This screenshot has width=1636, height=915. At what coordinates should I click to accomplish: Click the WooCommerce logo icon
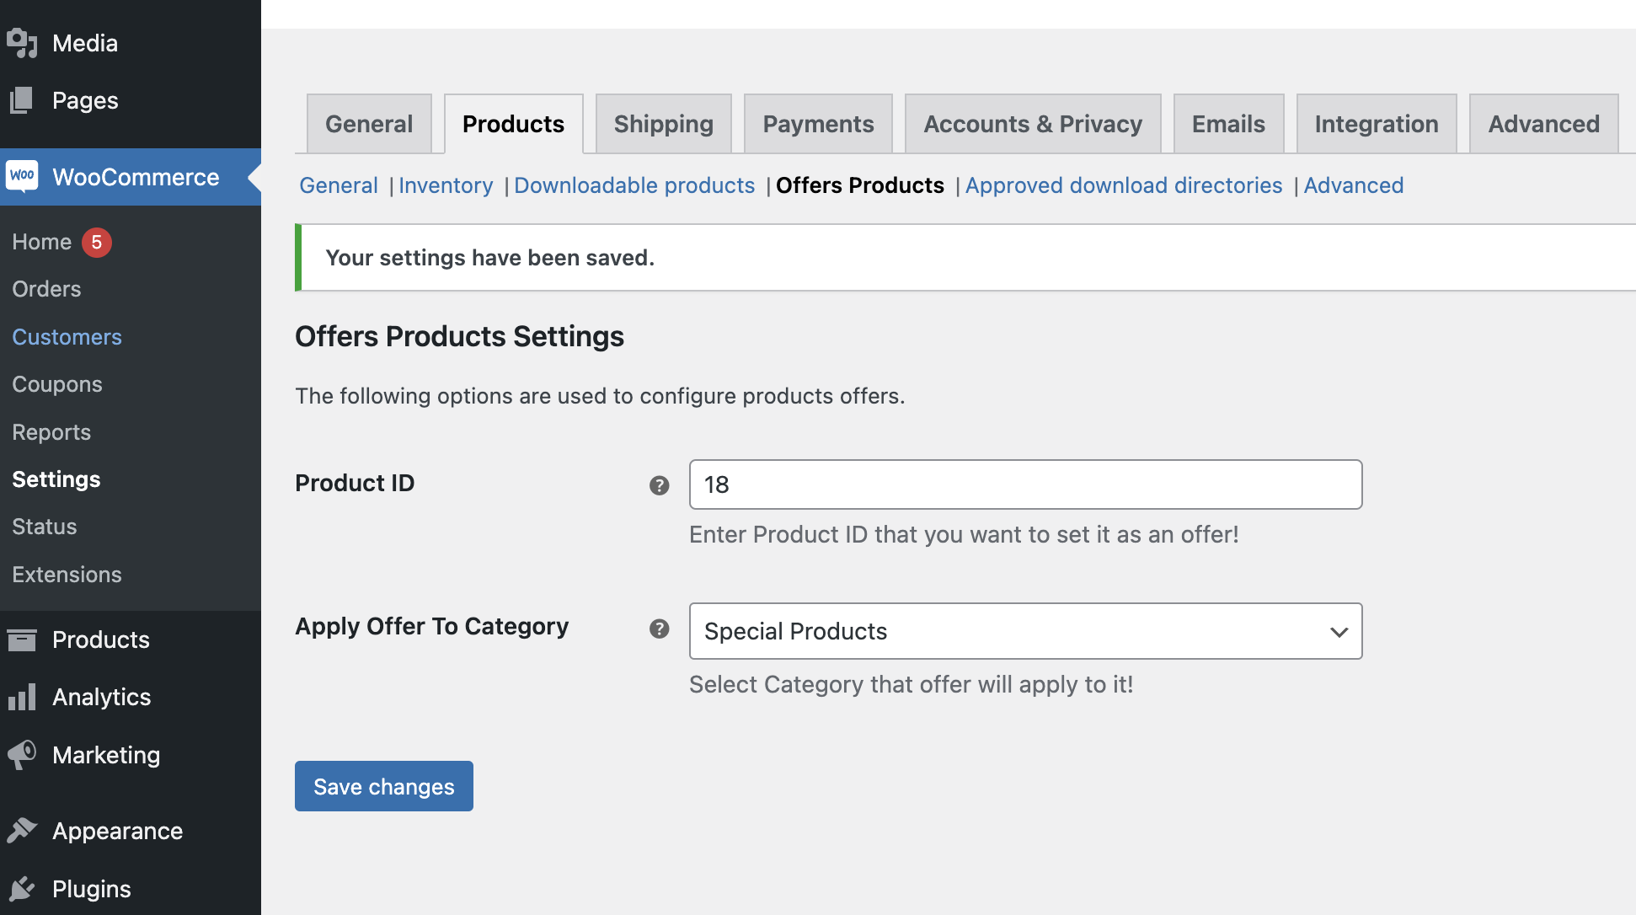tap(23, 176)
